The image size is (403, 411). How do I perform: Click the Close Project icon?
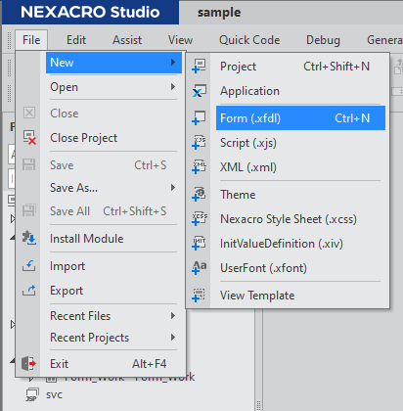29,137
